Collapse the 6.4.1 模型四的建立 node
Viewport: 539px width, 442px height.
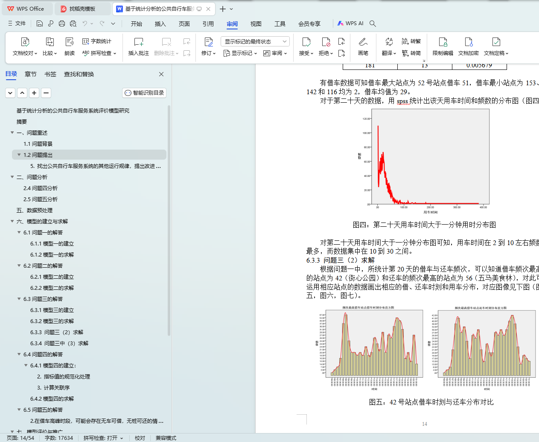[x=26, y=365]
